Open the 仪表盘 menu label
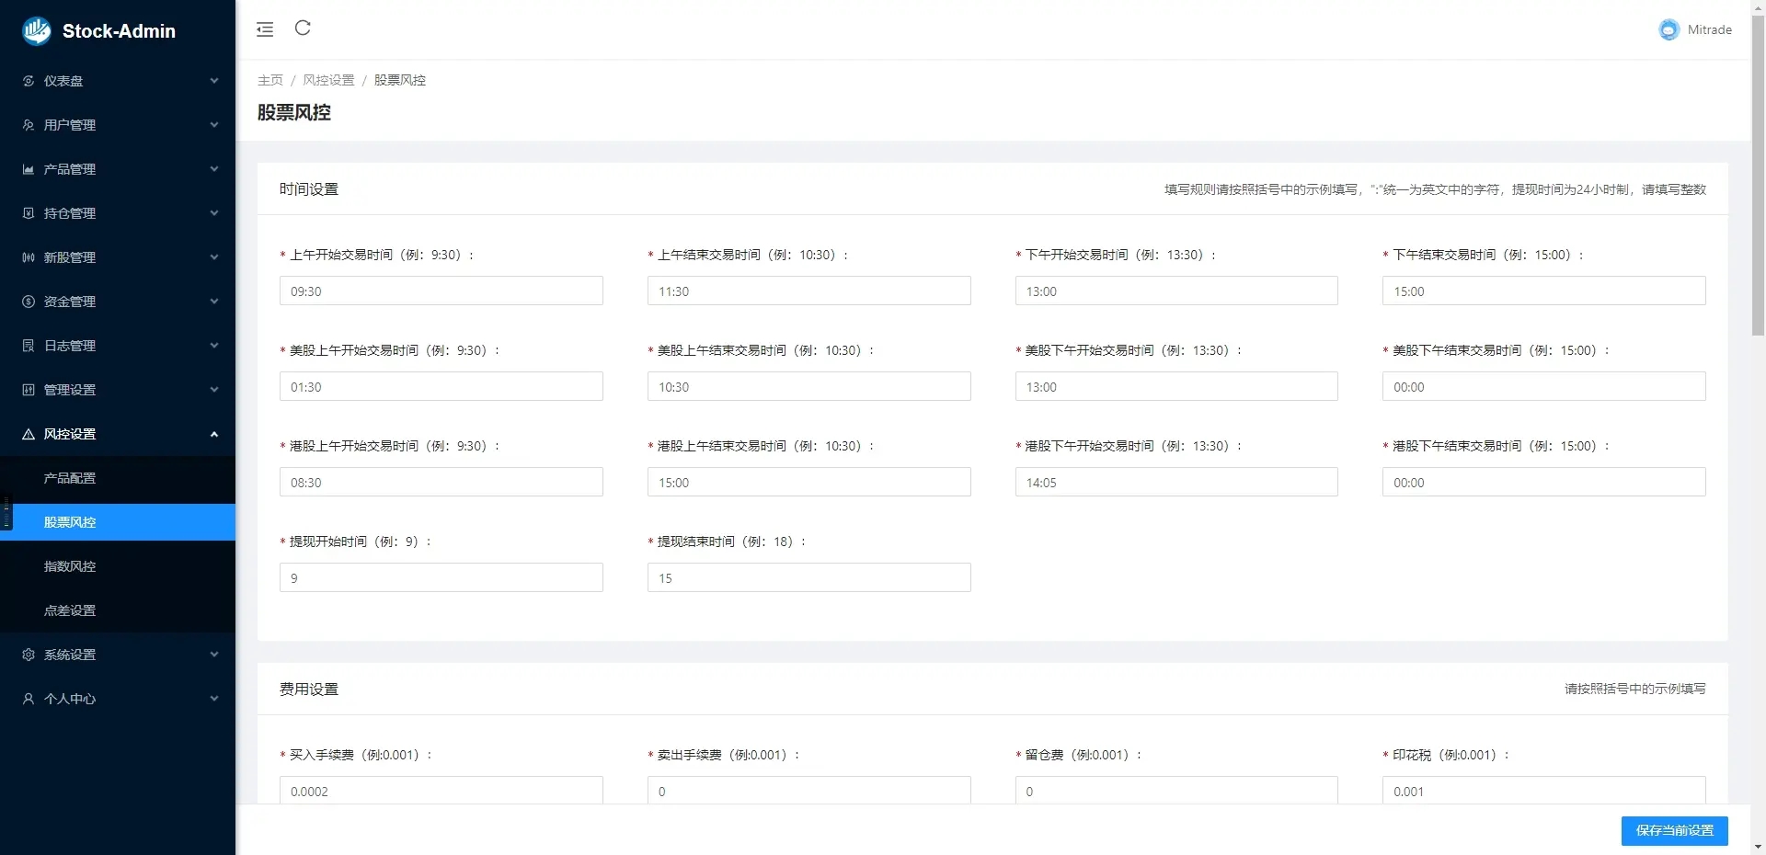 click(63, 81)
